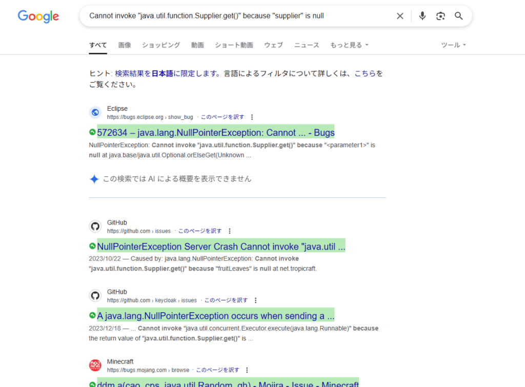
Task: Switch to the 画像 tab
Action: (125, 45)
